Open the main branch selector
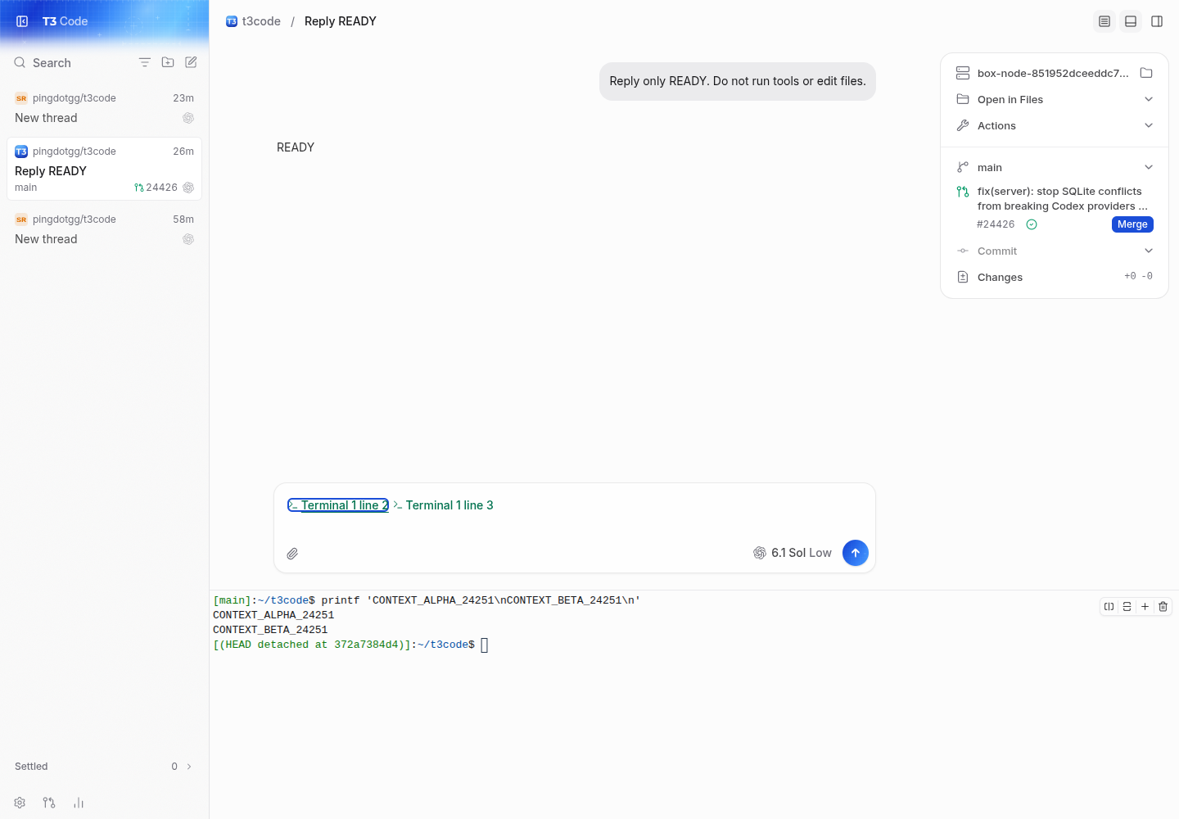Viewport: 1179px width, 819px height. point(1055,167)
